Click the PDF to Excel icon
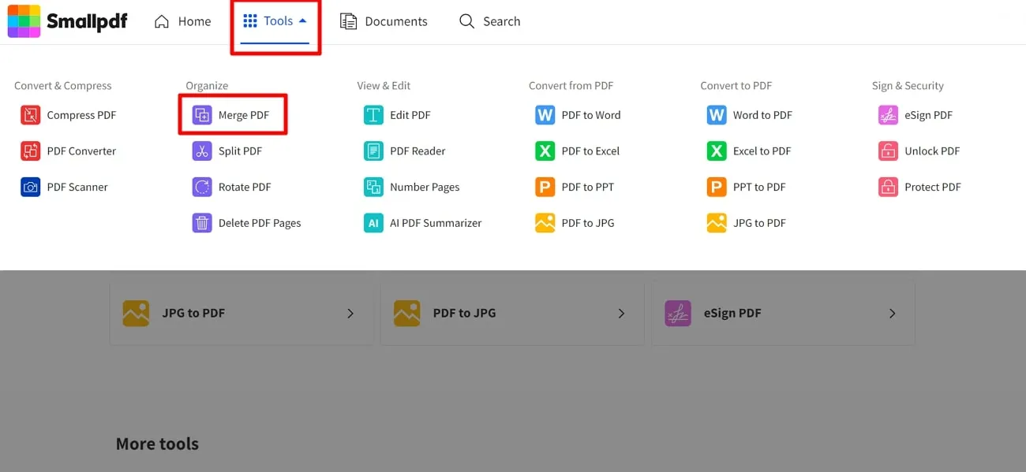The width and height of the screenshot is (1026, 472). click(545, 151)
